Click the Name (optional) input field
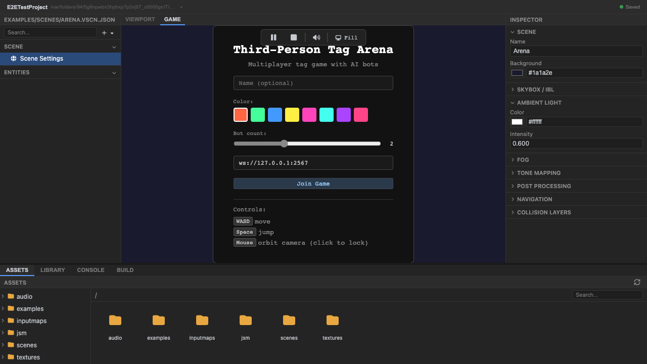The image size is (647, 364). click(x=313, y=83)
